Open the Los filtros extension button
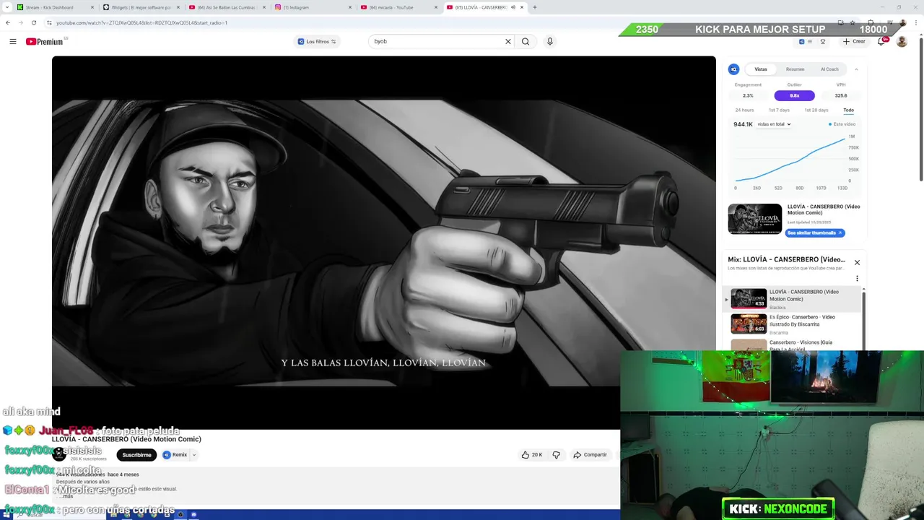This screenshot has height=520, width=924. [318, 41]
